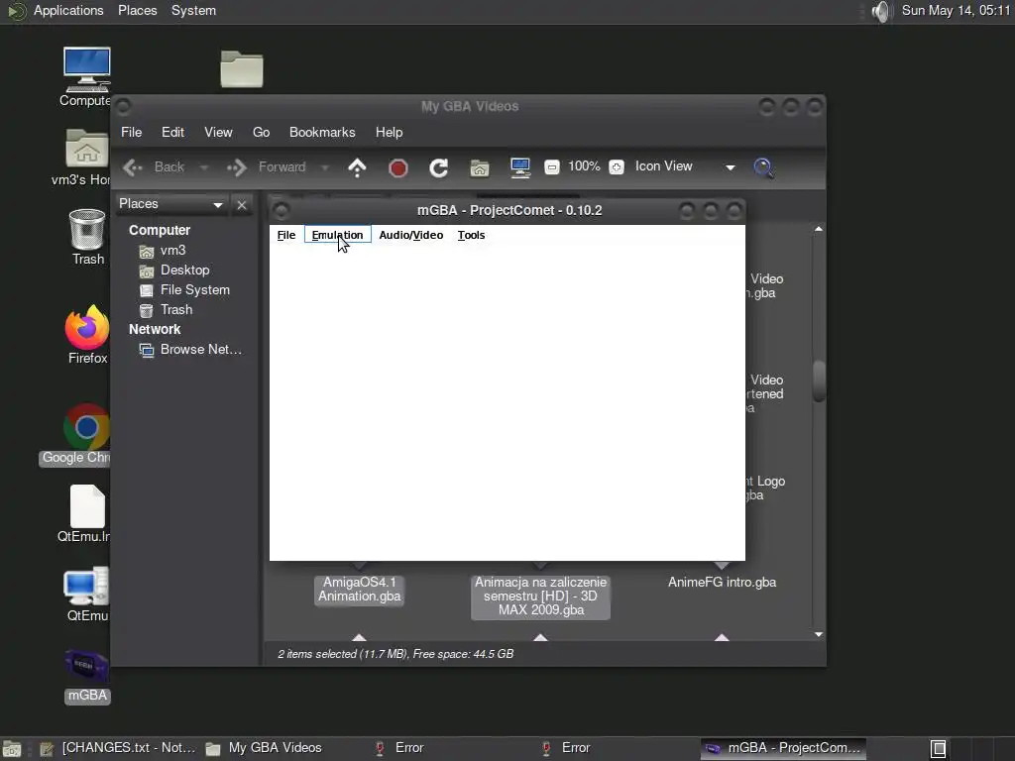Open the Computer desktop icon

point(86,77)
